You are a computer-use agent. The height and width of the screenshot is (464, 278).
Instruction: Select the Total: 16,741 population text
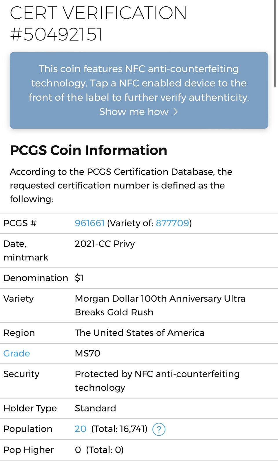119,429
